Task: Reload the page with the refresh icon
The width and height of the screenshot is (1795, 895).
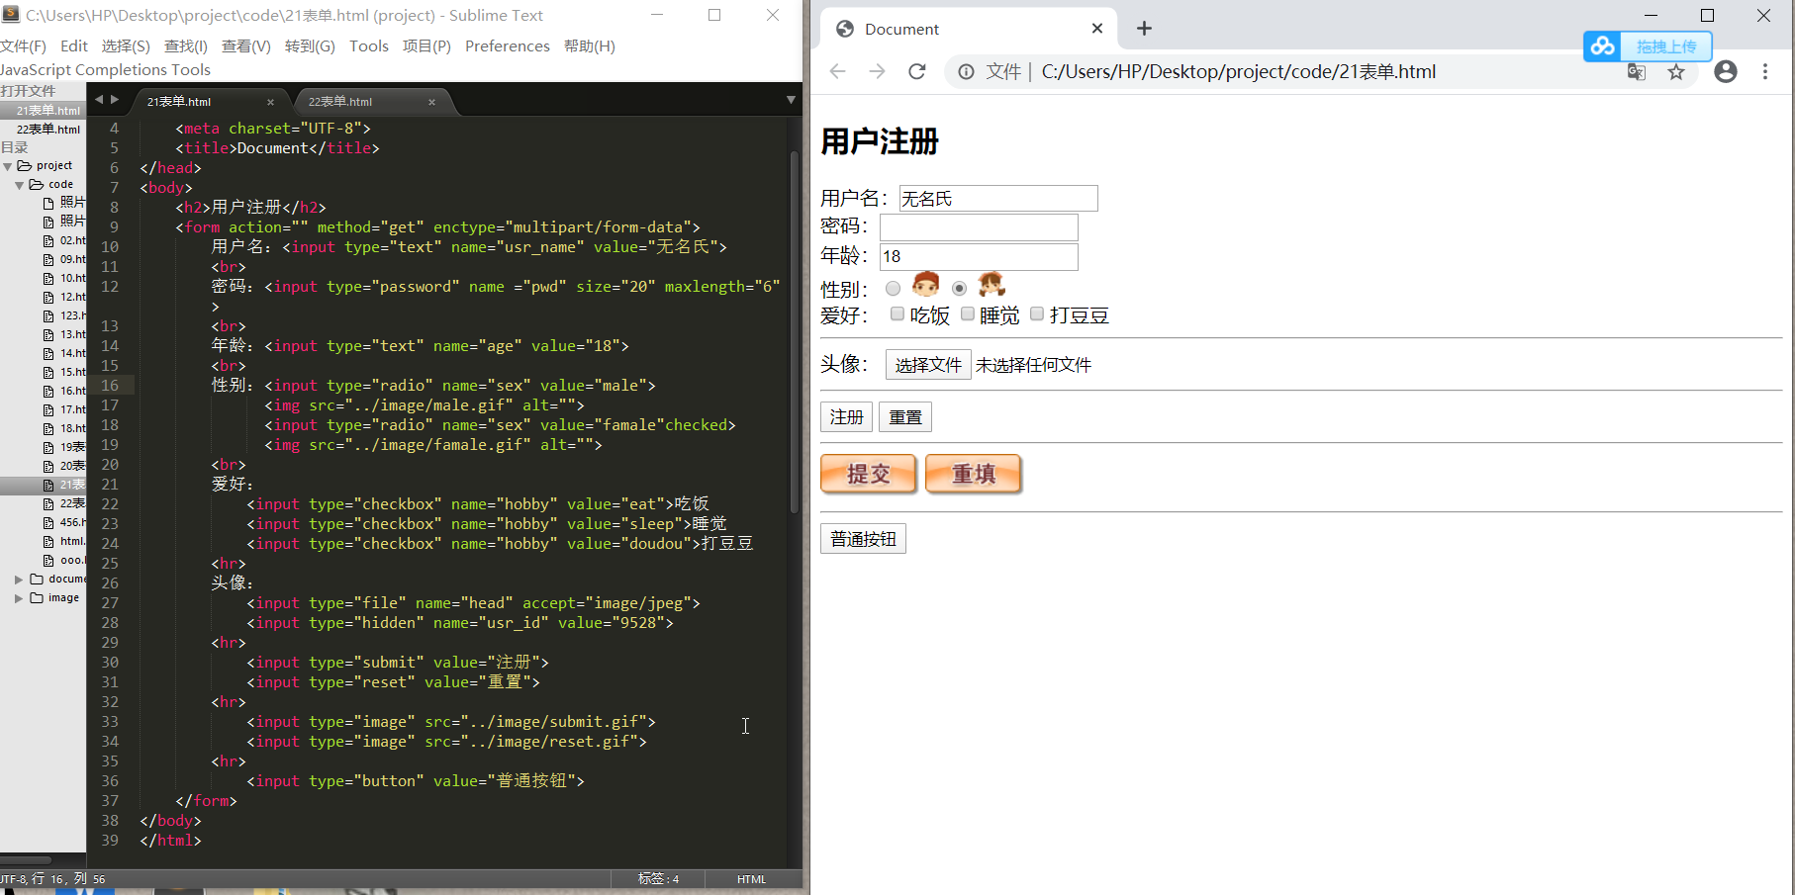Action: (x=916, y=71)
